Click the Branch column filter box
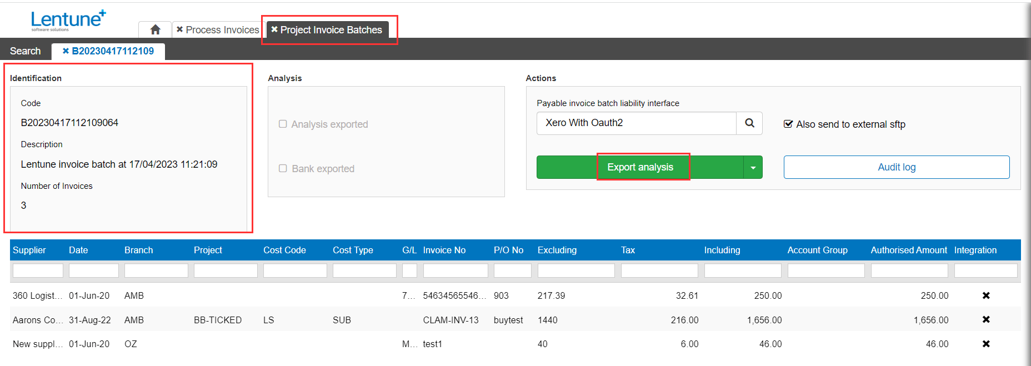Screen dimensions: 1031x366 (156, 270)
